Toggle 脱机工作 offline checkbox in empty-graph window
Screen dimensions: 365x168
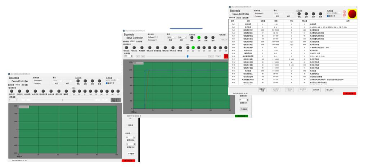point(107,83)
